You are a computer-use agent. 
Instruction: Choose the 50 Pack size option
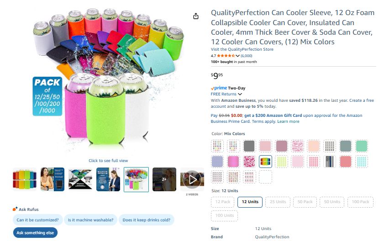[x=305, y=202]
